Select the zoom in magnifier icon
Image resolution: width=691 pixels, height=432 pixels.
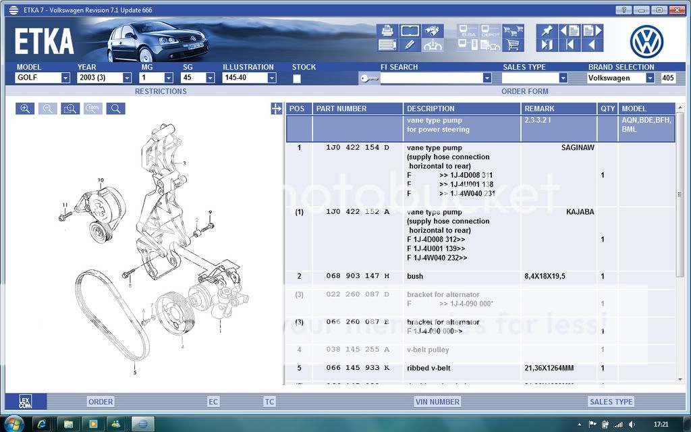[x=24, y=108]
